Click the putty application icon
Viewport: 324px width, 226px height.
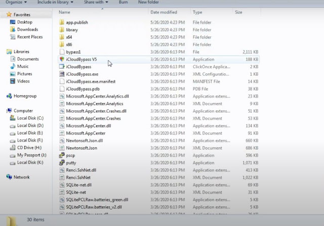[x=62, y=163]
